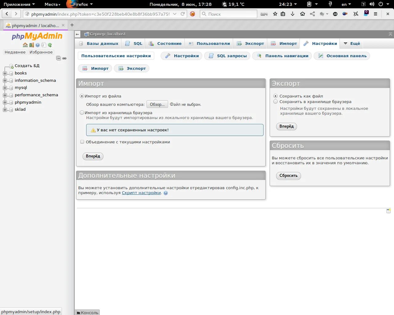Open phpMyAdmin documentation help icon
This screenshot has width=394, height=315.
38,45
